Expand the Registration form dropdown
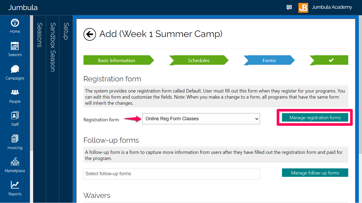362x203 pixels. click(x=201, y=119)
